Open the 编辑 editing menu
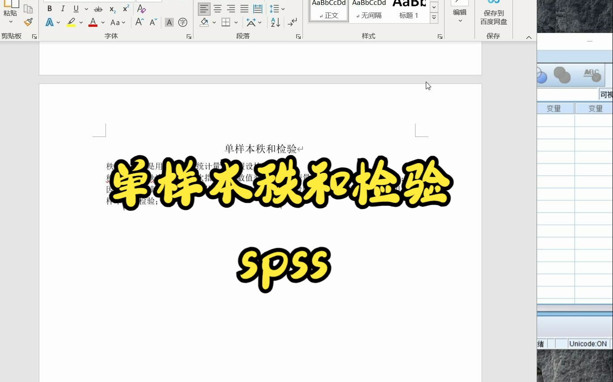The height and width of the screenshot is (382, 613). click(x=460, y=12)
